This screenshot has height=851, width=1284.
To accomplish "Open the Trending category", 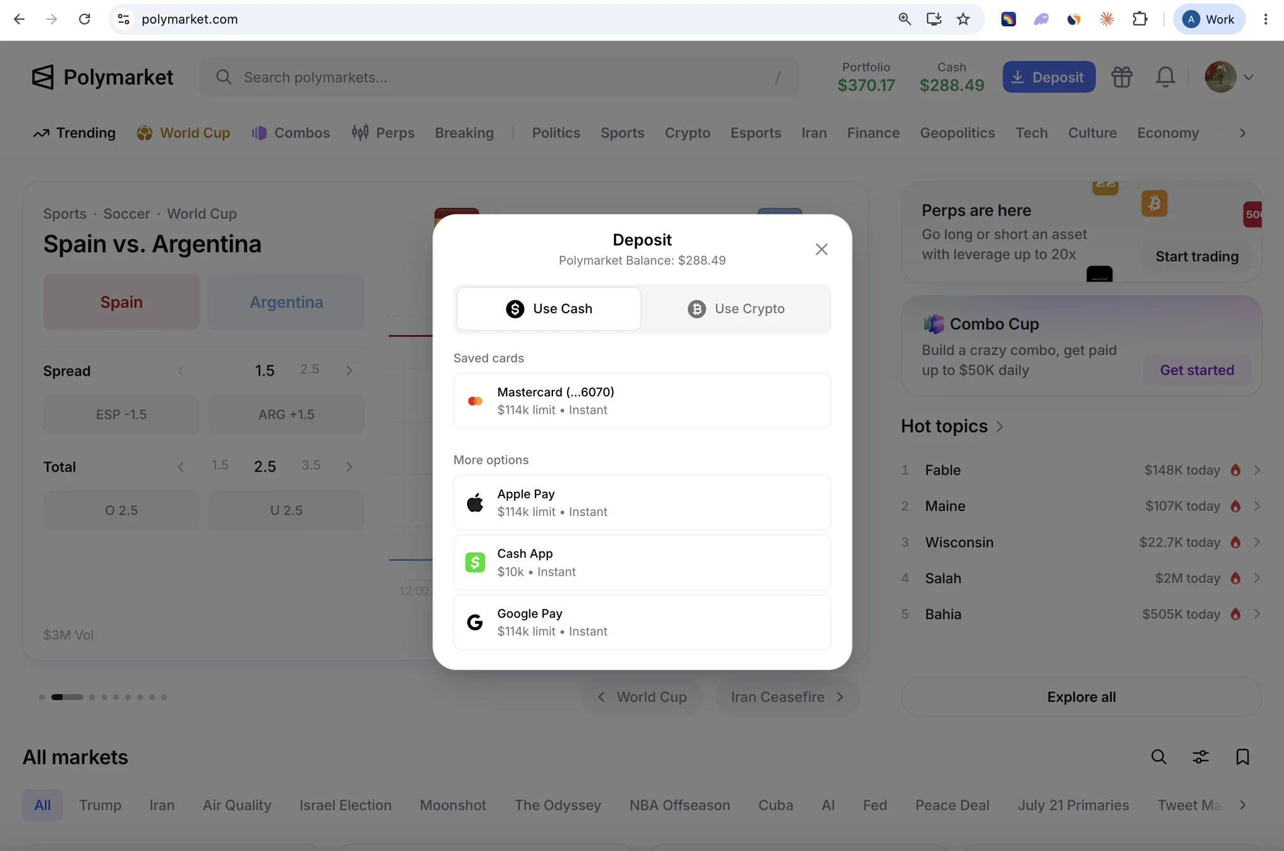I will (75, 133).
